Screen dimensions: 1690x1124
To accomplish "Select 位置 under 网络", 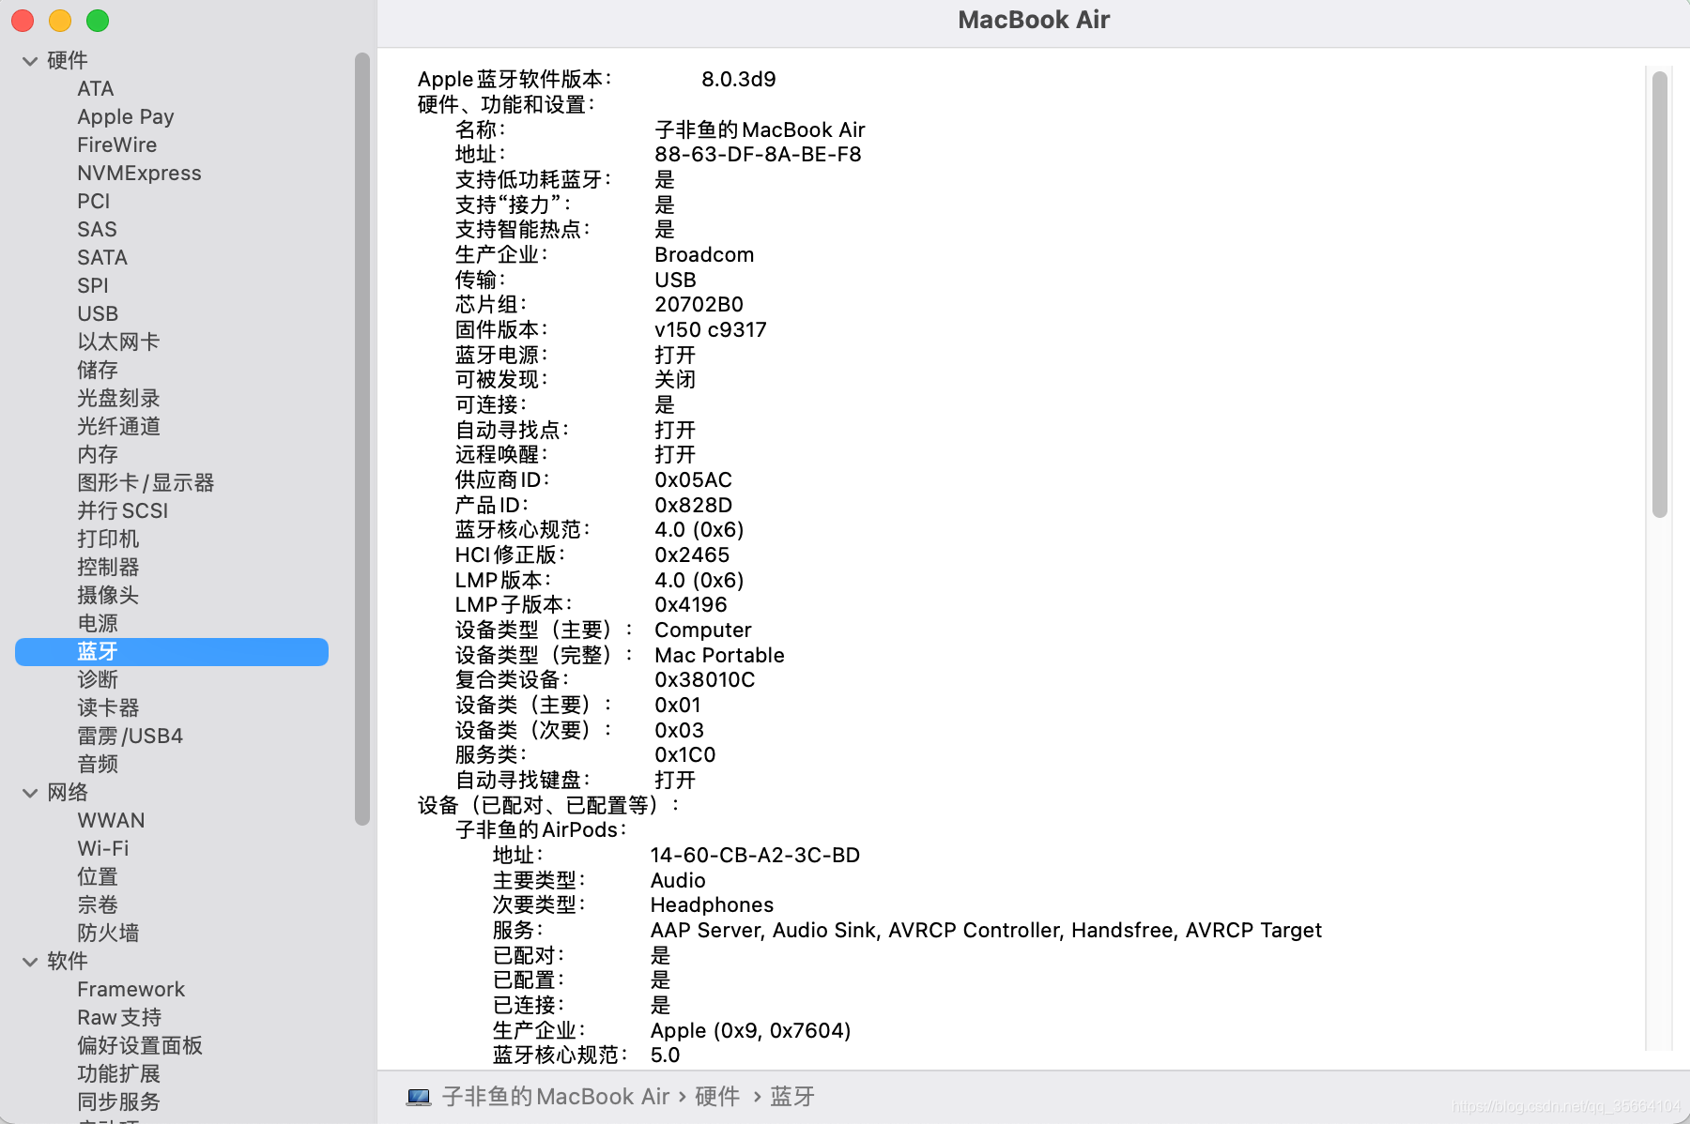I will (98, 877).
